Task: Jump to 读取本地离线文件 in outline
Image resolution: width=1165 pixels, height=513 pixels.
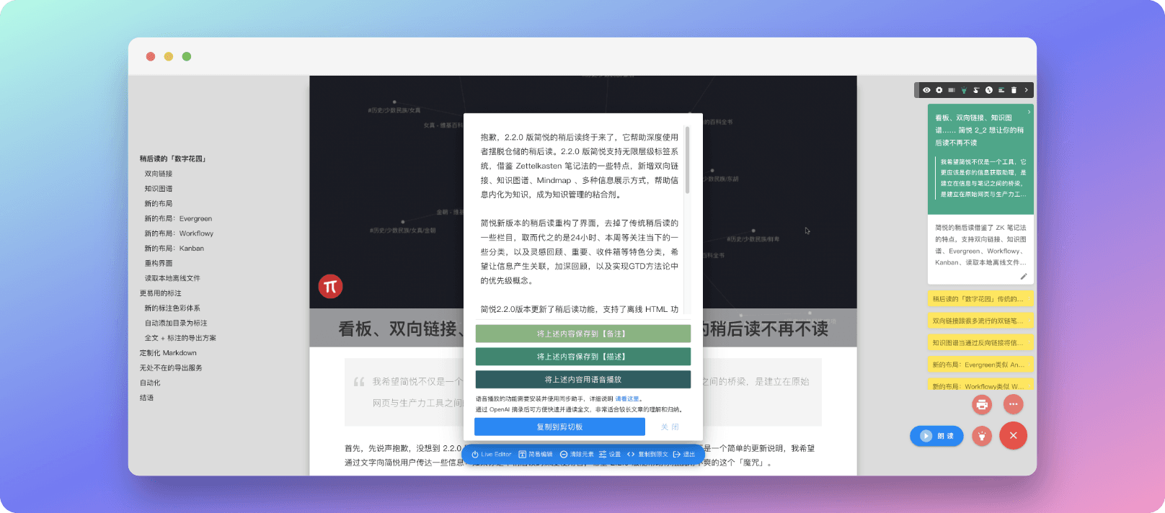Action: (x=172, y=278)
